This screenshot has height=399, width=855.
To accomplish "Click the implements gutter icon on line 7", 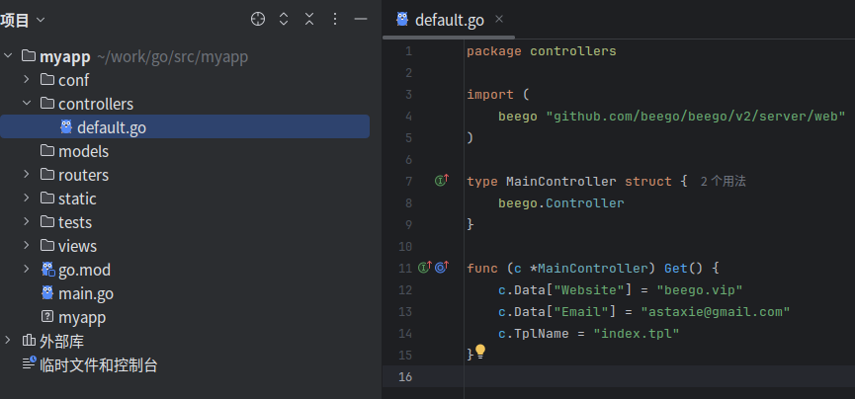I will (x=442, y=181).
